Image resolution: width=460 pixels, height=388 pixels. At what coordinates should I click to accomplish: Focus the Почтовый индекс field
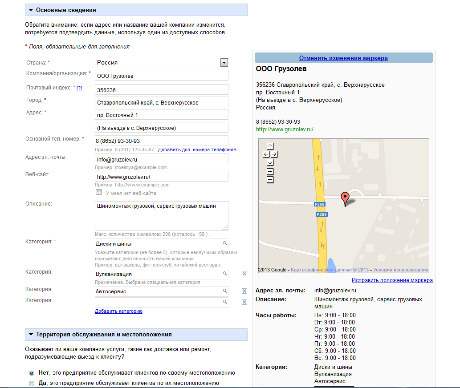point(162,90)
